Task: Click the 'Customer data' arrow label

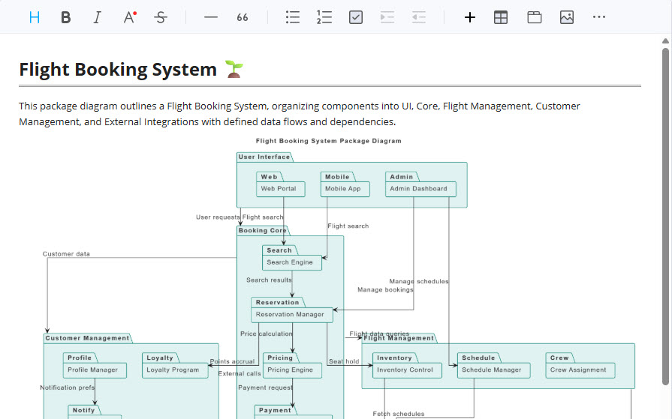Action: 66,254
